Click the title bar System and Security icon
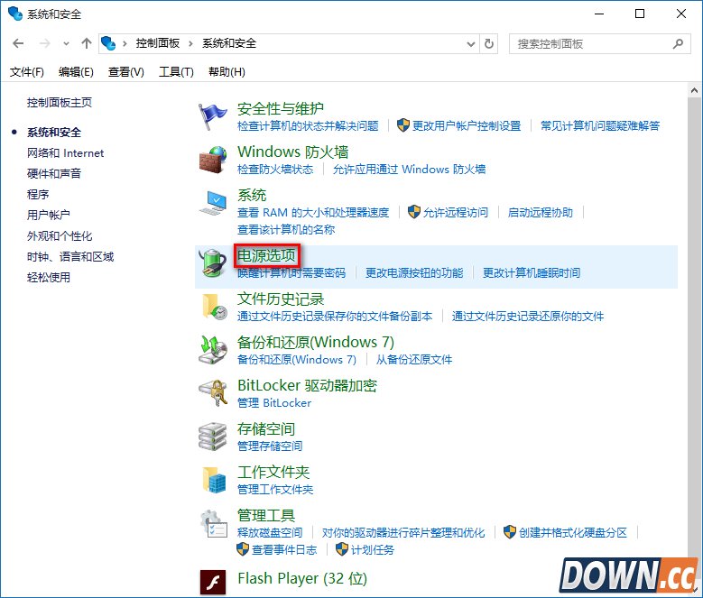This screenshot has width=703, height=598. coord(15,14)
